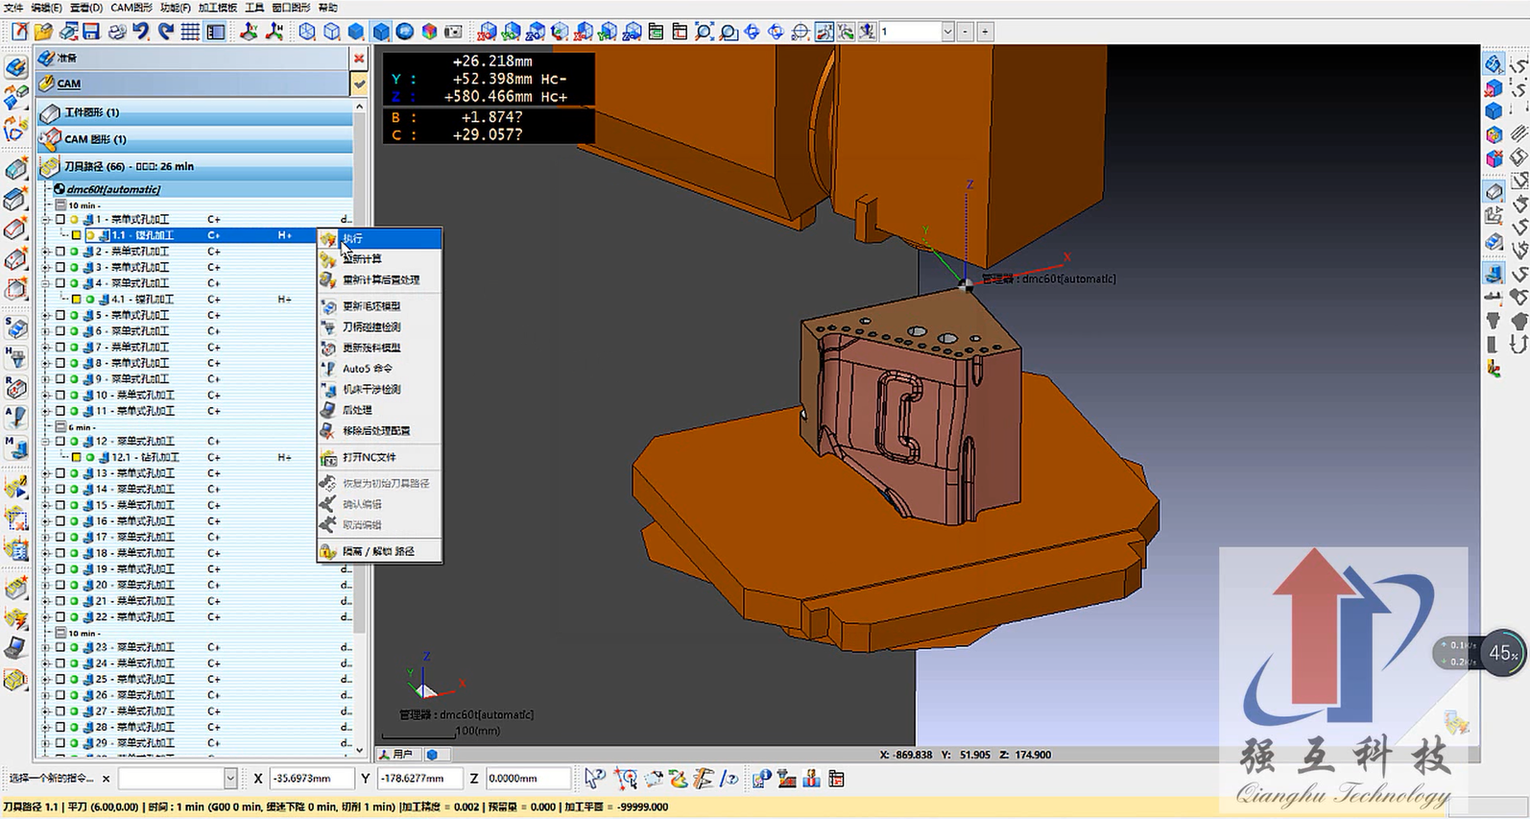The width and height of the screenshot is (1530, 819).
Task: Expand tree node of operation 25
Action: pos(46,679)
